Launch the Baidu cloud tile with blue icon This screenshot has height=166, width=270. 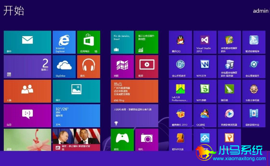tap(205, 140)
